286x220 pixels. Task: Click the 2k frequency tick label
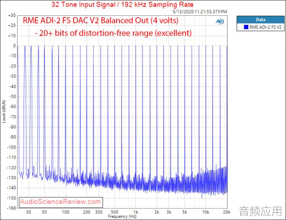click(157, 212)
